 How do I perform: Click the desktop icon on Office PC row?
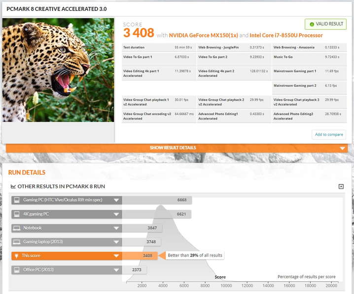[17, 270]
